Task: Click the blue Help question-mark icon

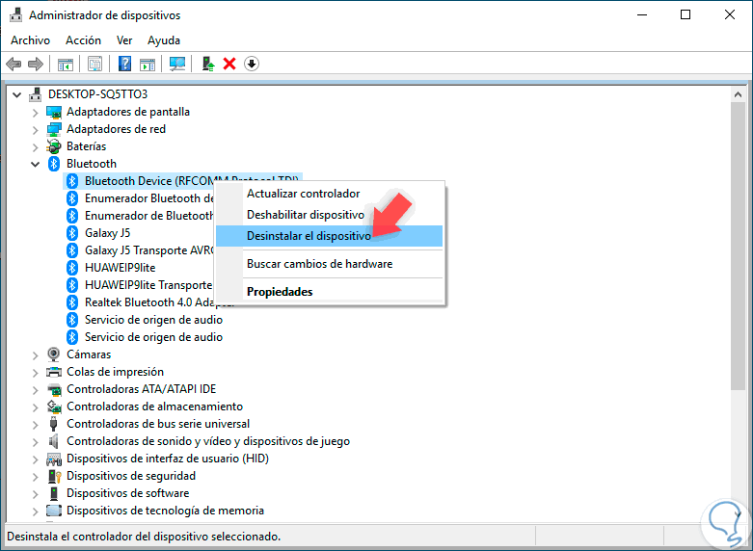Action: click(x=125, y=64)
